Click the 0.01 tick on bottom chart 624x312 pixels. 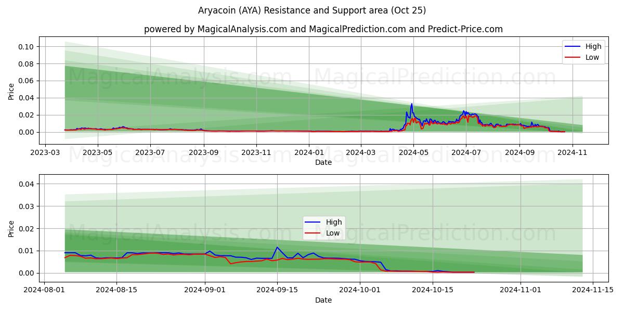click(x=27, y=251)
